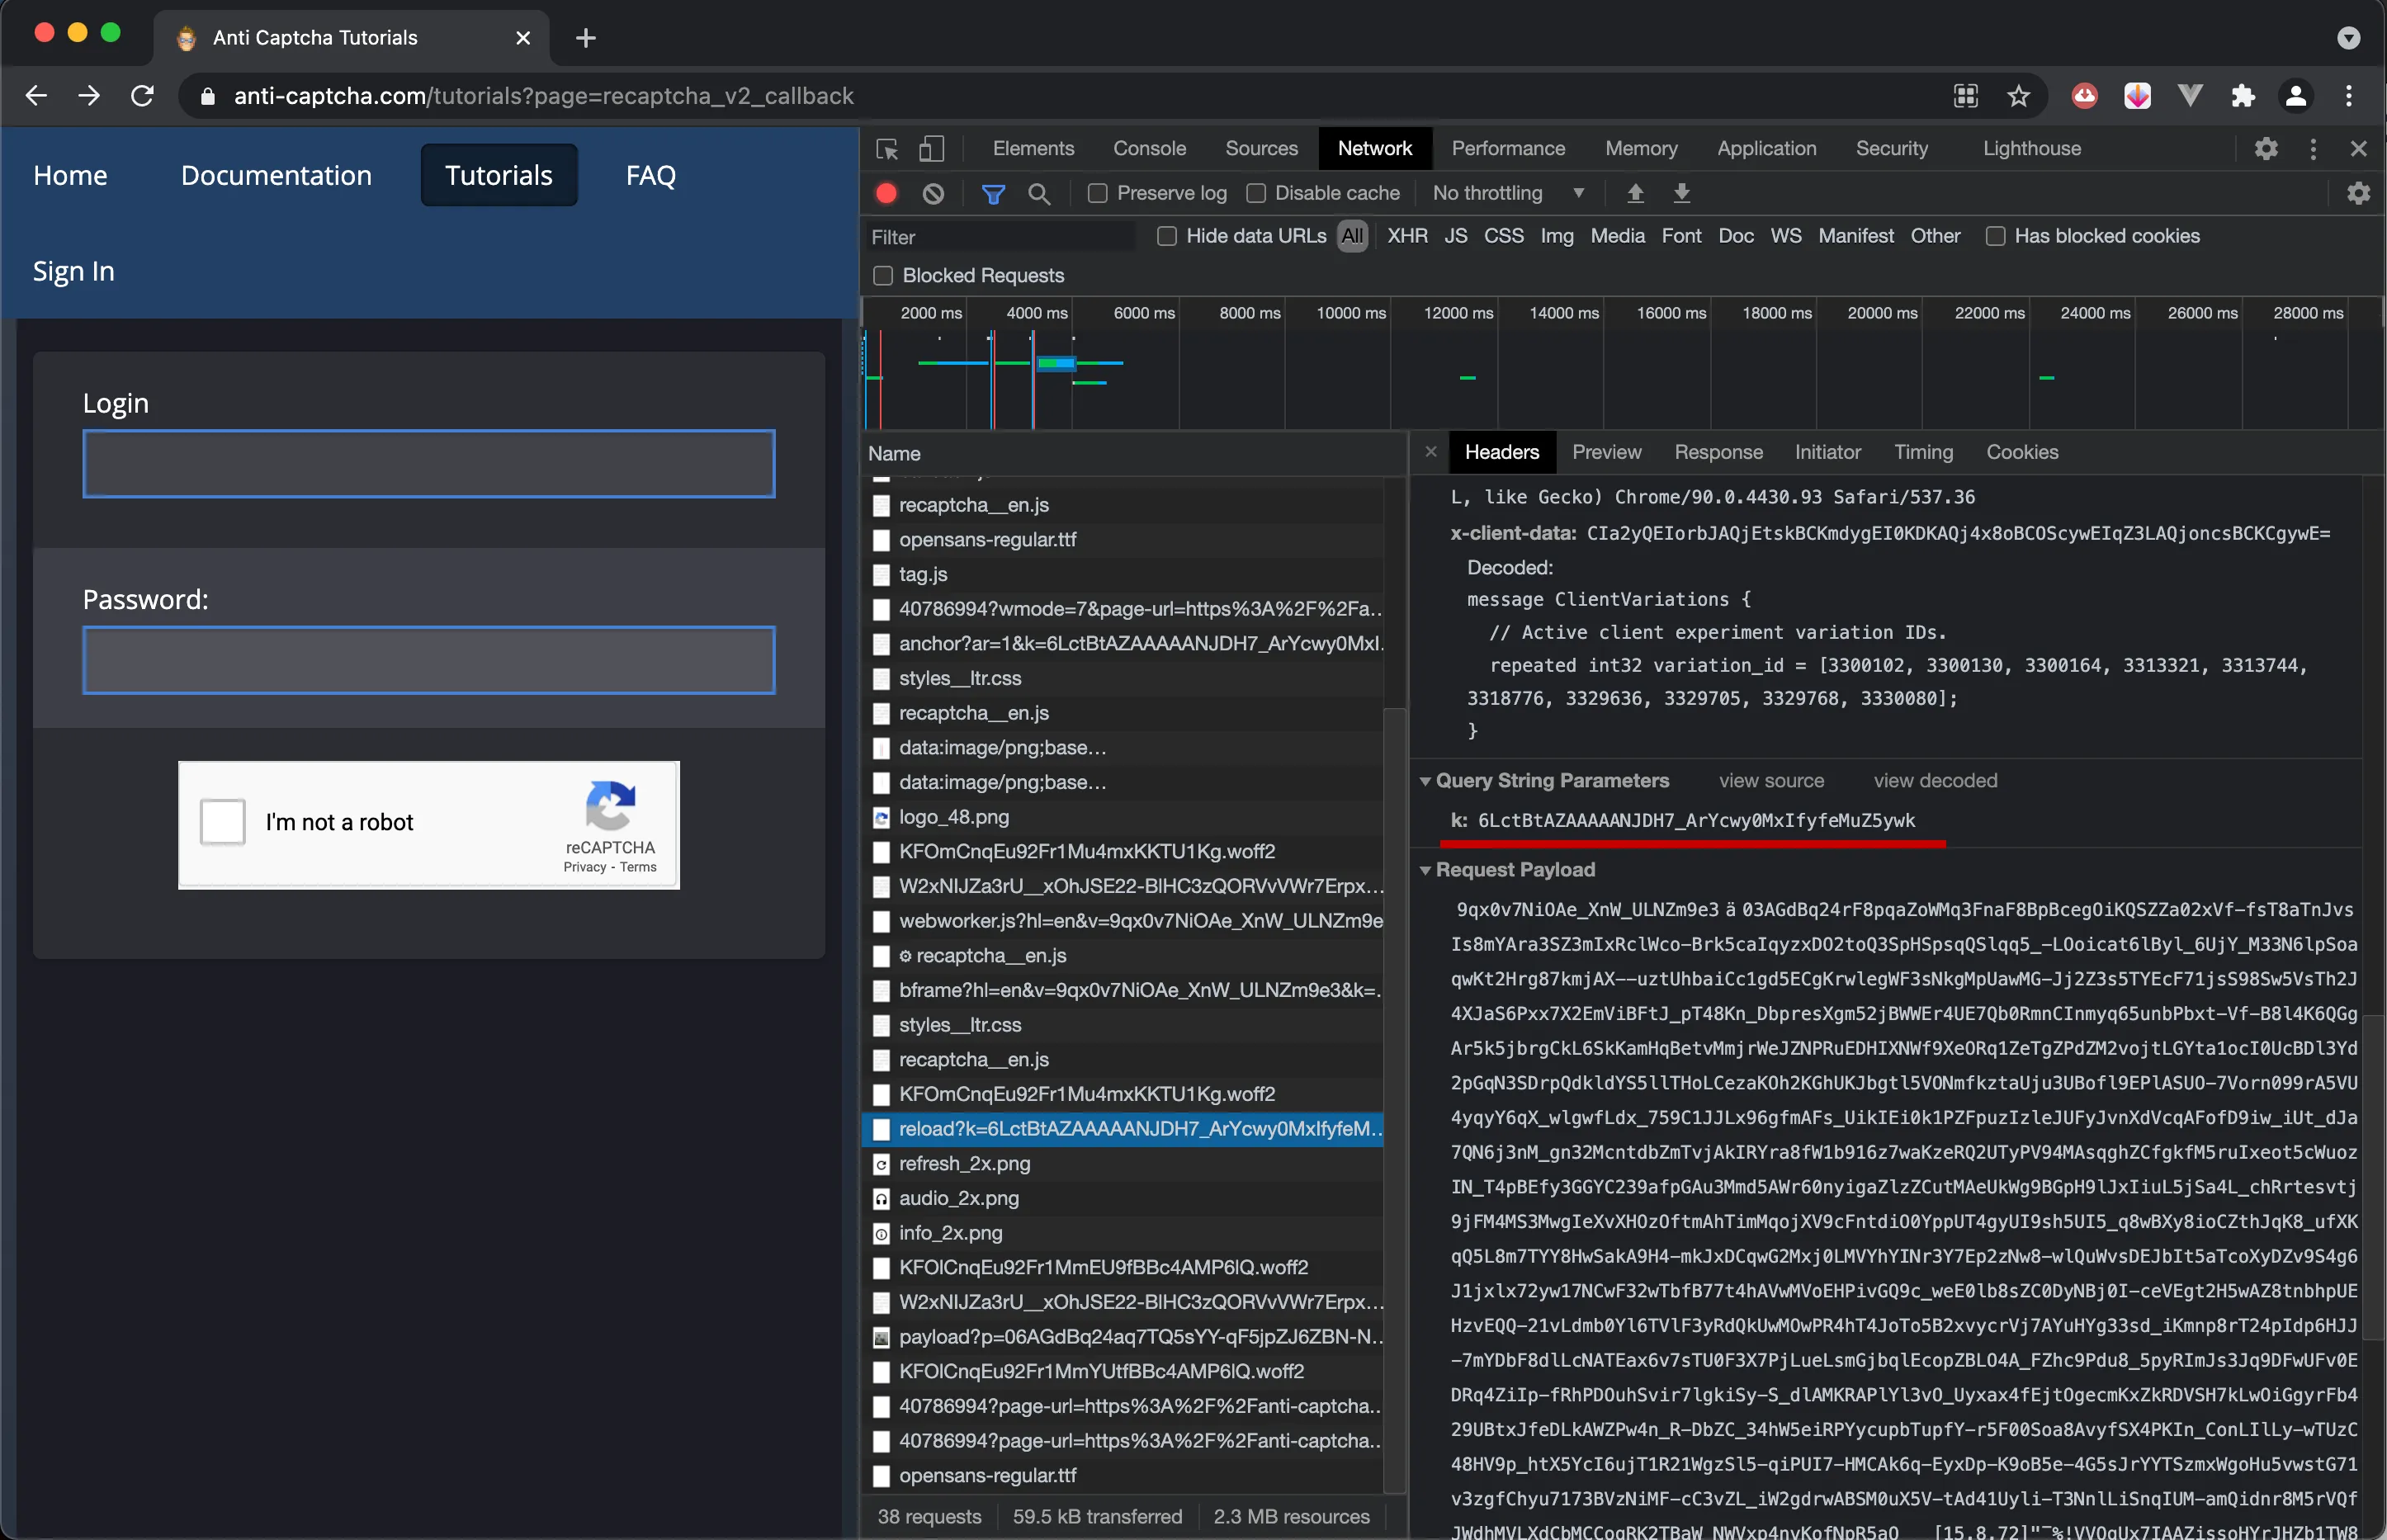Open Chrome's three-dot menu
The image size is (2387, 1540).
click(x=2349, y=96)
